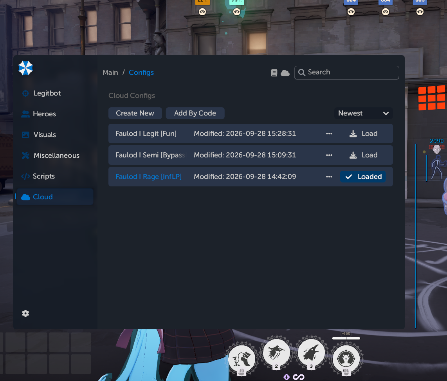The width and height of the screenshot is (447, 381).
Task: Click the Create New button
Action: click(135, 113)
